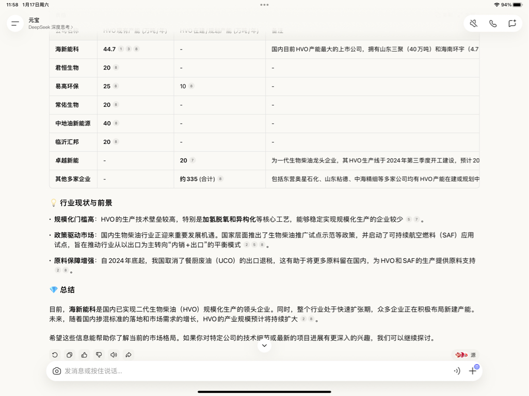Regenerate the response

[x=55, y=355]
